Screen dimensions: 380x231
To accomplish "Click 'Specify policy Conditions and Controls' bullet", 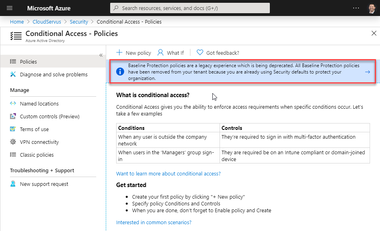I will 176,203.
